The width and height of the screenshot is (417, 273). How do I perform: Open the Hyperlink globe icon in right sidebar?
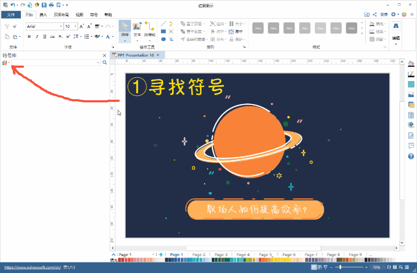411,125
